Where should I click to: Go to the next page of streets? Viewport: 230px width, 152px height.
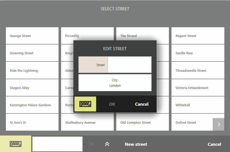219,124
